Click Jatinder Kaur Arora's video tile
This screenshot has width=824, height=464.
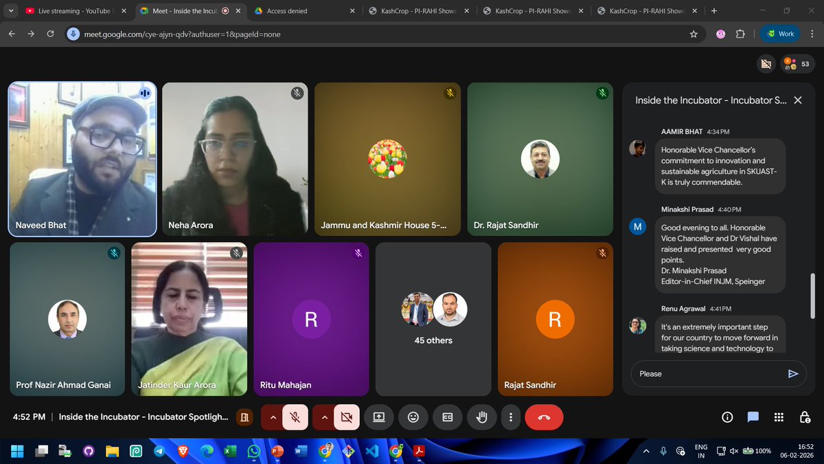click(x=189, y=319)
